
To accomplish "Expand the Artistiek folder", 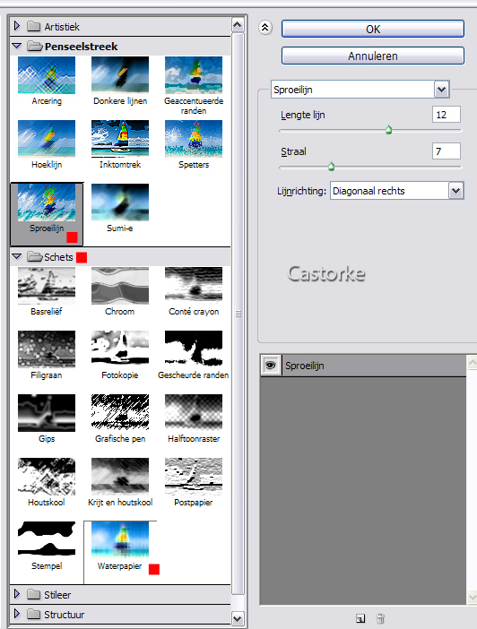I will (x=16, y=27).
